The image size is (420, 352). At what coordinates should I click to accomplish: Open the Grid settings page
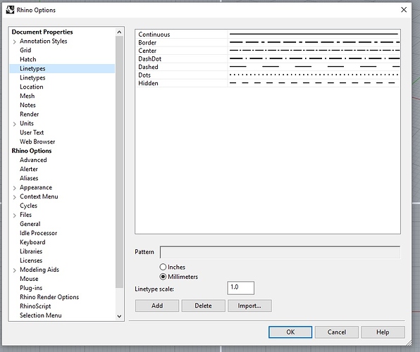pyautogui.click(x=25, y=50)
